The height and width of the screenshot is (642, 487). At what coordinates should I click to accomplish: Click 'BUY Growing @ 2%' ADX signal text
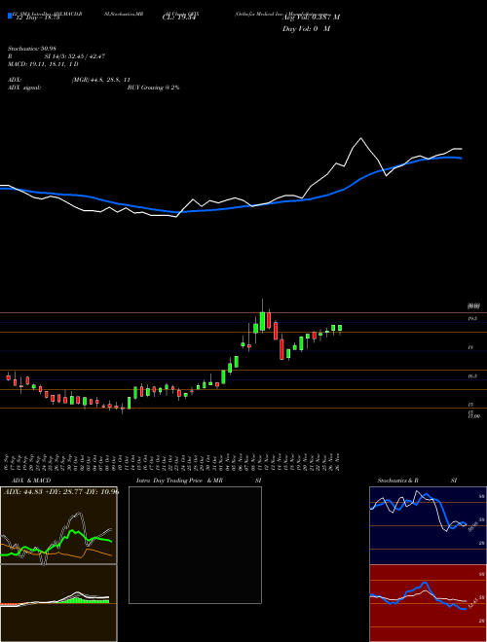153,88
